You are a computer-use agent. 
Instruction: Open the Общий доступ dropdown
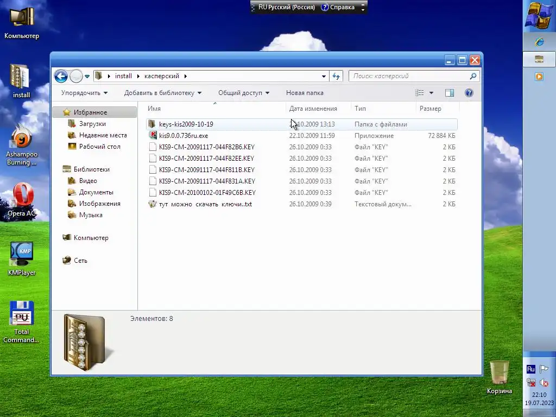click(x=244, y=93)
